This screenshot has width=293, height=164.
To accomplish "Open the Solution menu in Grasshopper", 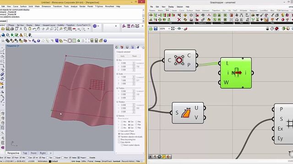I will tap(180, 7).
